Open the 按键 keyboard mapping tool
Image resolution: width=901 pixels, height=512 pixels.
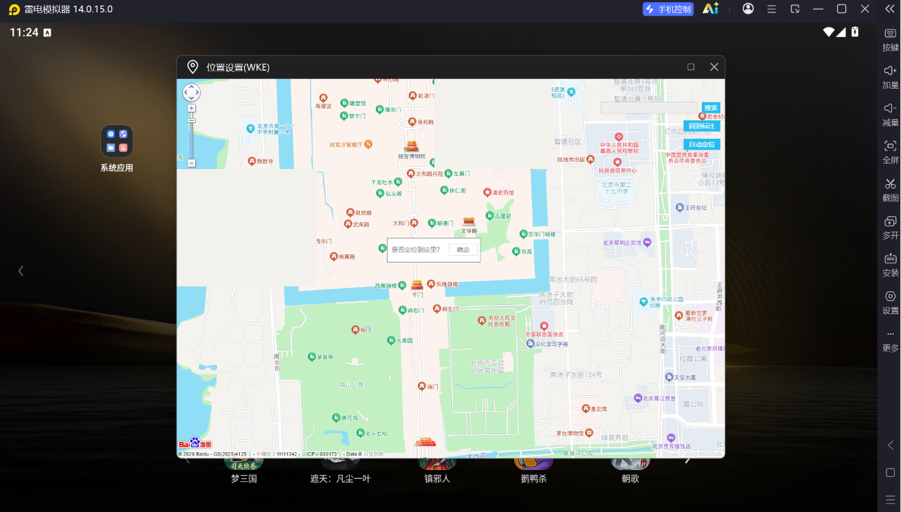[x=890, y=33]
